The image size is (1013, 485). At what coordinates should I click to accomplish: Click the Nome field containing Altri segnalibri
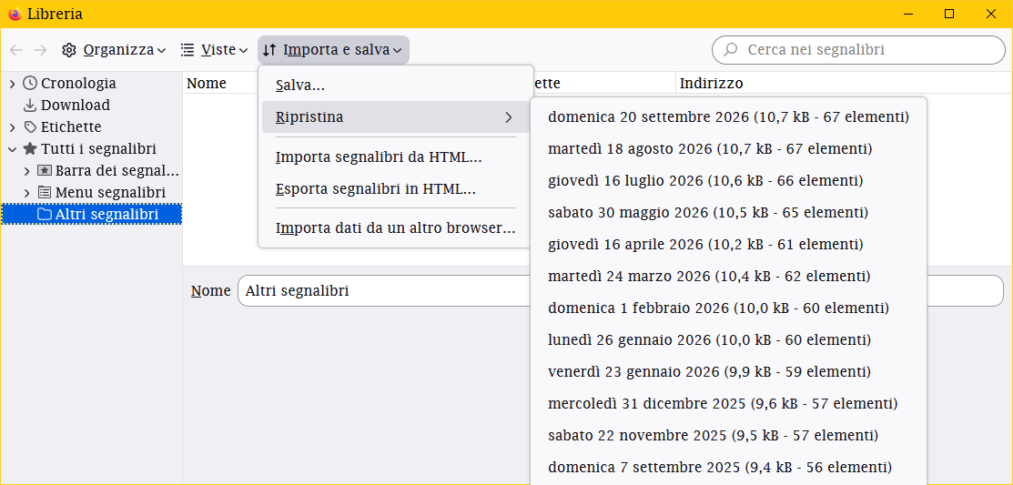click(620, 290)
